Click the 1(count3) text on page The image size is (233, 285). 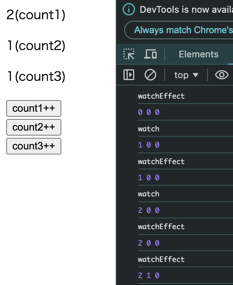tap(36, 76)
